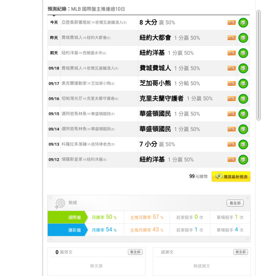
Task: Click the 國際盤 主推月勝率 57% stat
Action: pyautogui.click(x=147, y=217)
